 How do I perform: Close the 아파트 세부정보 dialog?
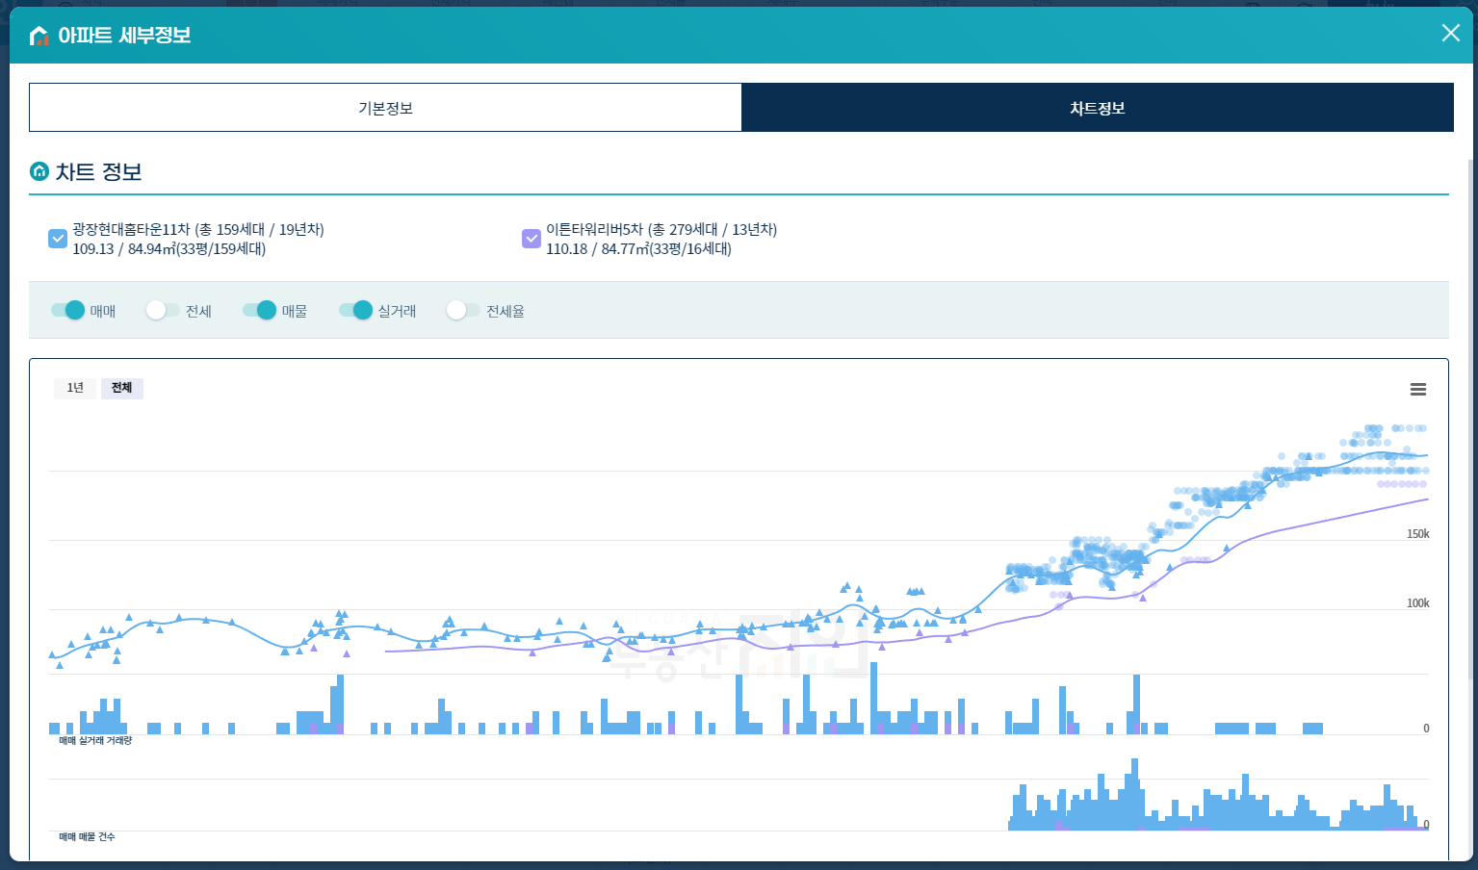point(1450,34)
